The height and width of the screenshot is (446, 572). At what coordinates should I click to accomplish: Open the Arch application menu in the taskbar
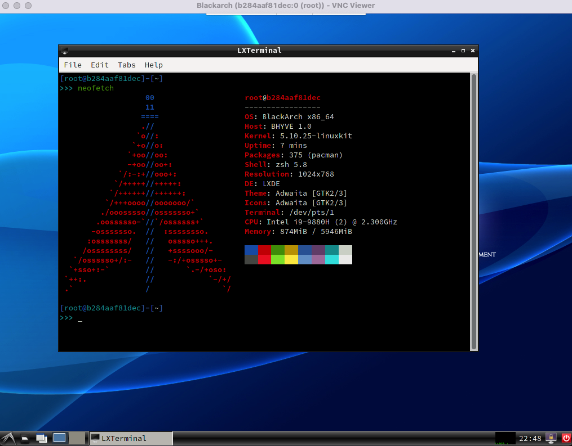(8, 438)
